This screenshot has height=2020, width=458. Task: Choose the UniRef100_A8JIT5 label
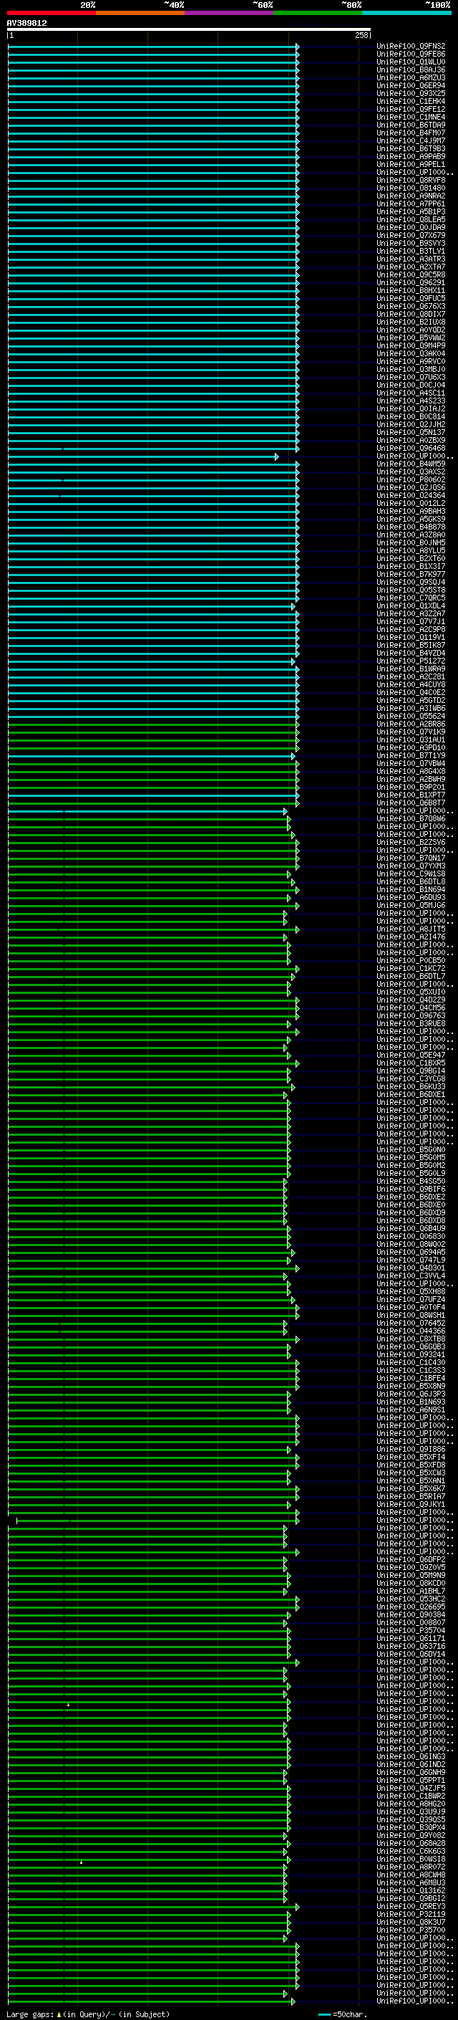pos(411,929)
